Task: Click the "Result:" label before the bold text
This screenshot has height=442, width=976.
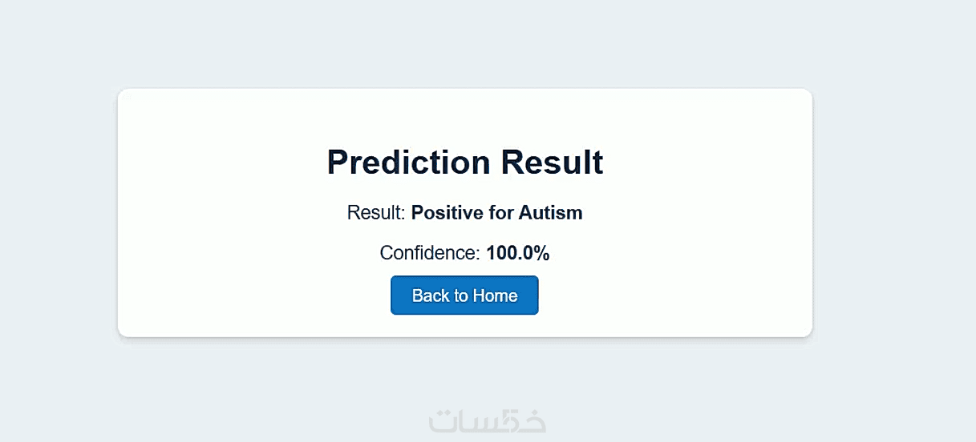Action: 376,213
